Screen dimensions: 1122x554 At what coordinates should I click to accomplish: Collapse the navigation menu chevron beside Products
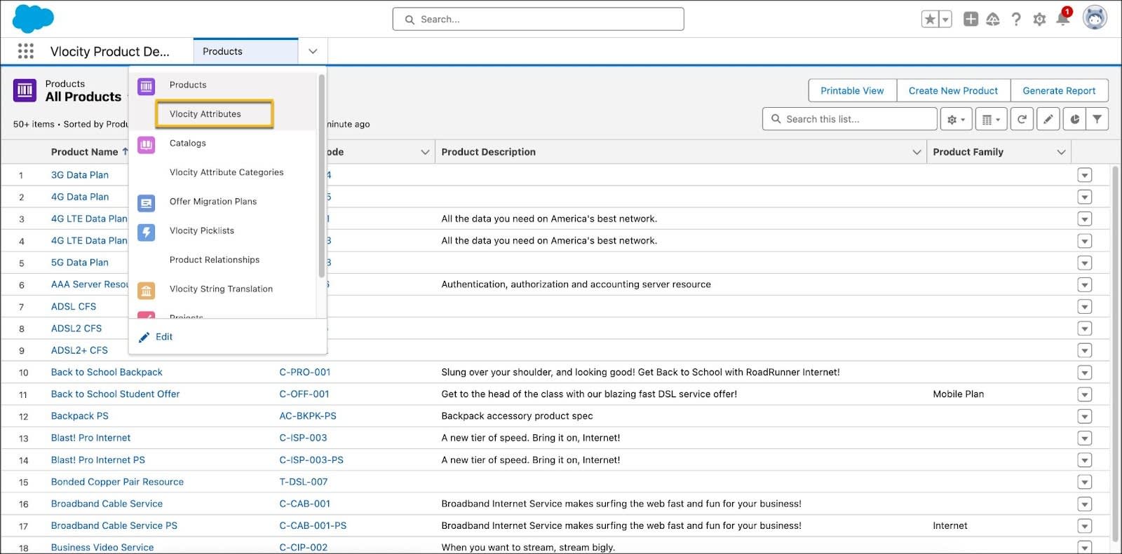(313, 51)
